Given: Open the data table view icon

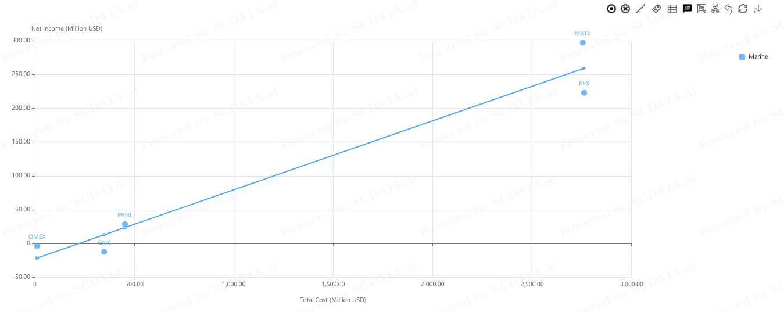Looking at the screenshot, I should pos(672,9).
